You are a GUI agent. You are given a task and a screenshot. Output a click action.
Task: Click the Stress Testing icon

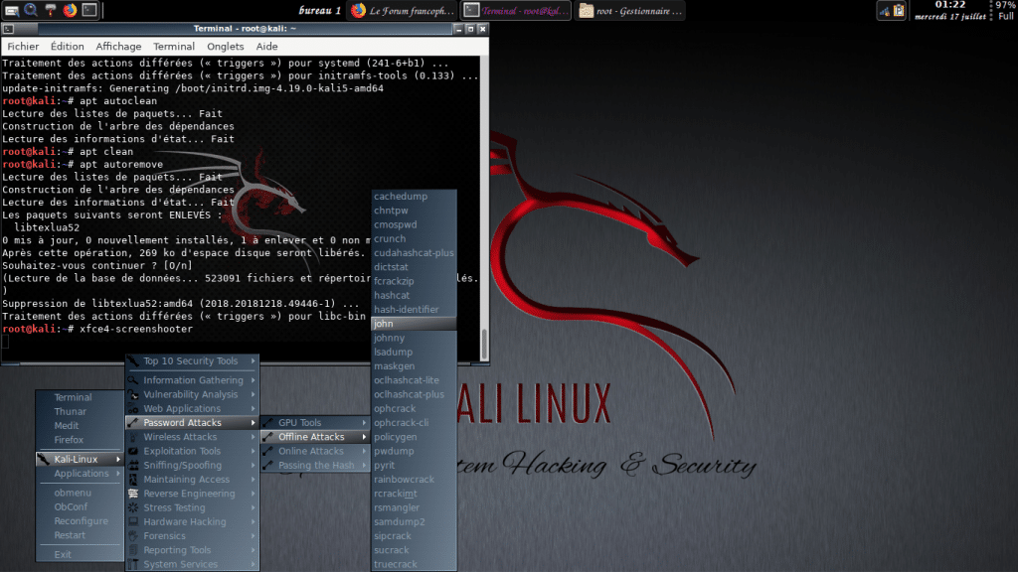(x=133, y=507)
